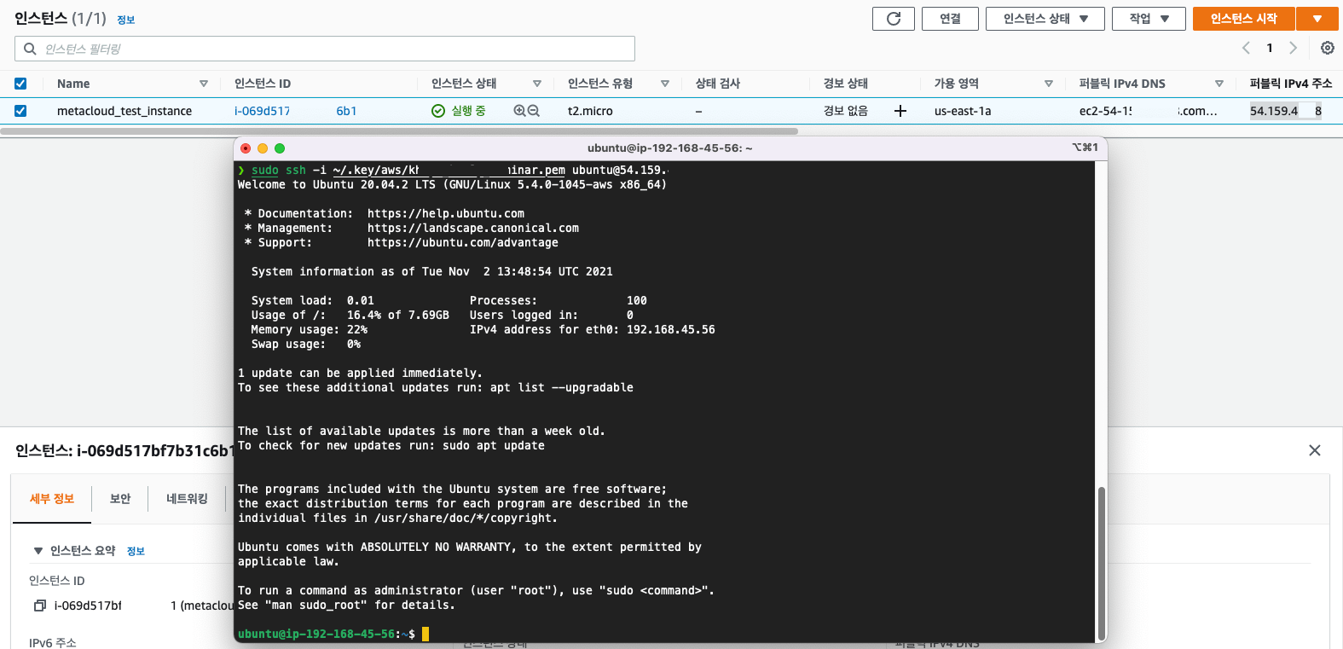Sort by availability zone column arrow
1343x649 pixels.
[x=1049, y=84]
